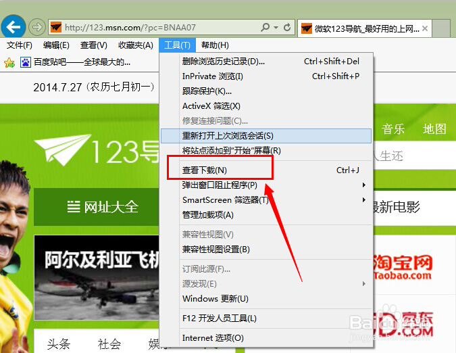
Task: Close the open 工具(T) menu
Action: (x=177, y=45)
